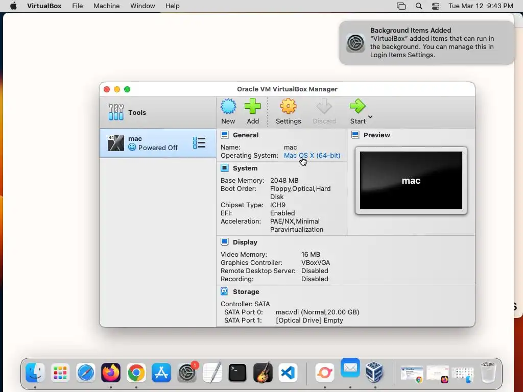Image resolution: width=523 pixels, height=392 pixels.
Task: Open the File menu
Action: [78, 6]
